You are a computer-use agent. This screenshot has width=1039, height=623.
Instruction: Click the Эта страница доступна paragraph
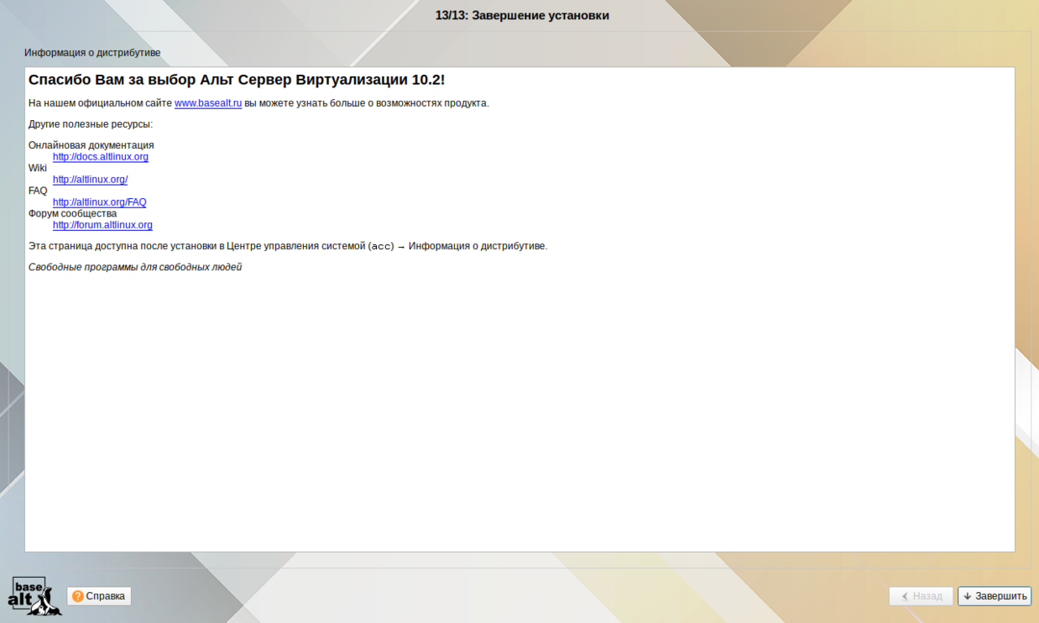pyautogui.click(x=287, y=246)
